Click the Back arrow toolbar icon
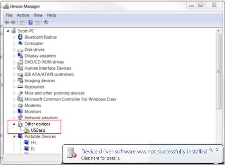Viewport: 225px width, 165px height. coord(7,22)
